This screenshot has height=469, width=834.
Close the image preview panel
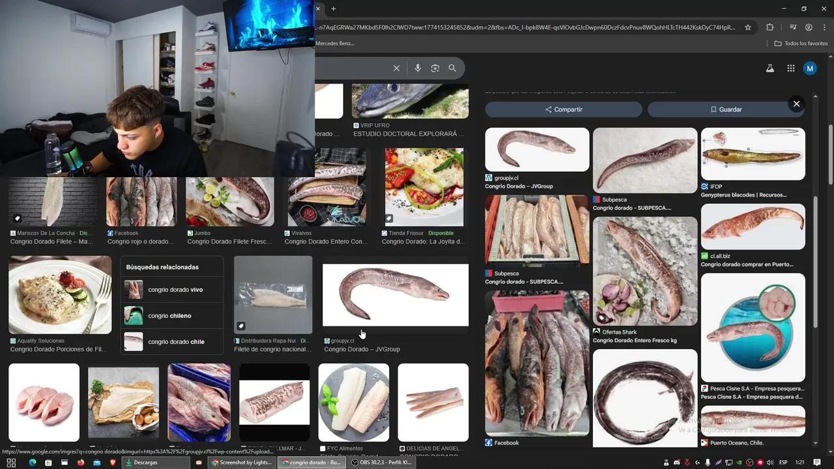point(796,104)
